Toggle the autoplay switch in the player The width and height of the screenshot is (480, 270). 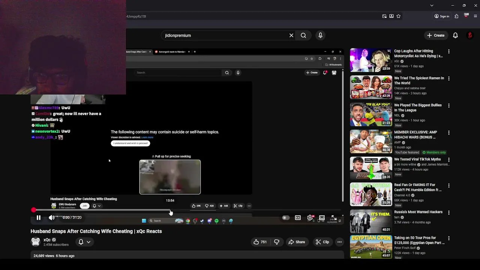285,217
